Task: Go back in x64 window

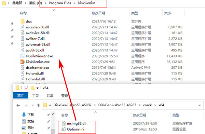Action: point(18,105)
